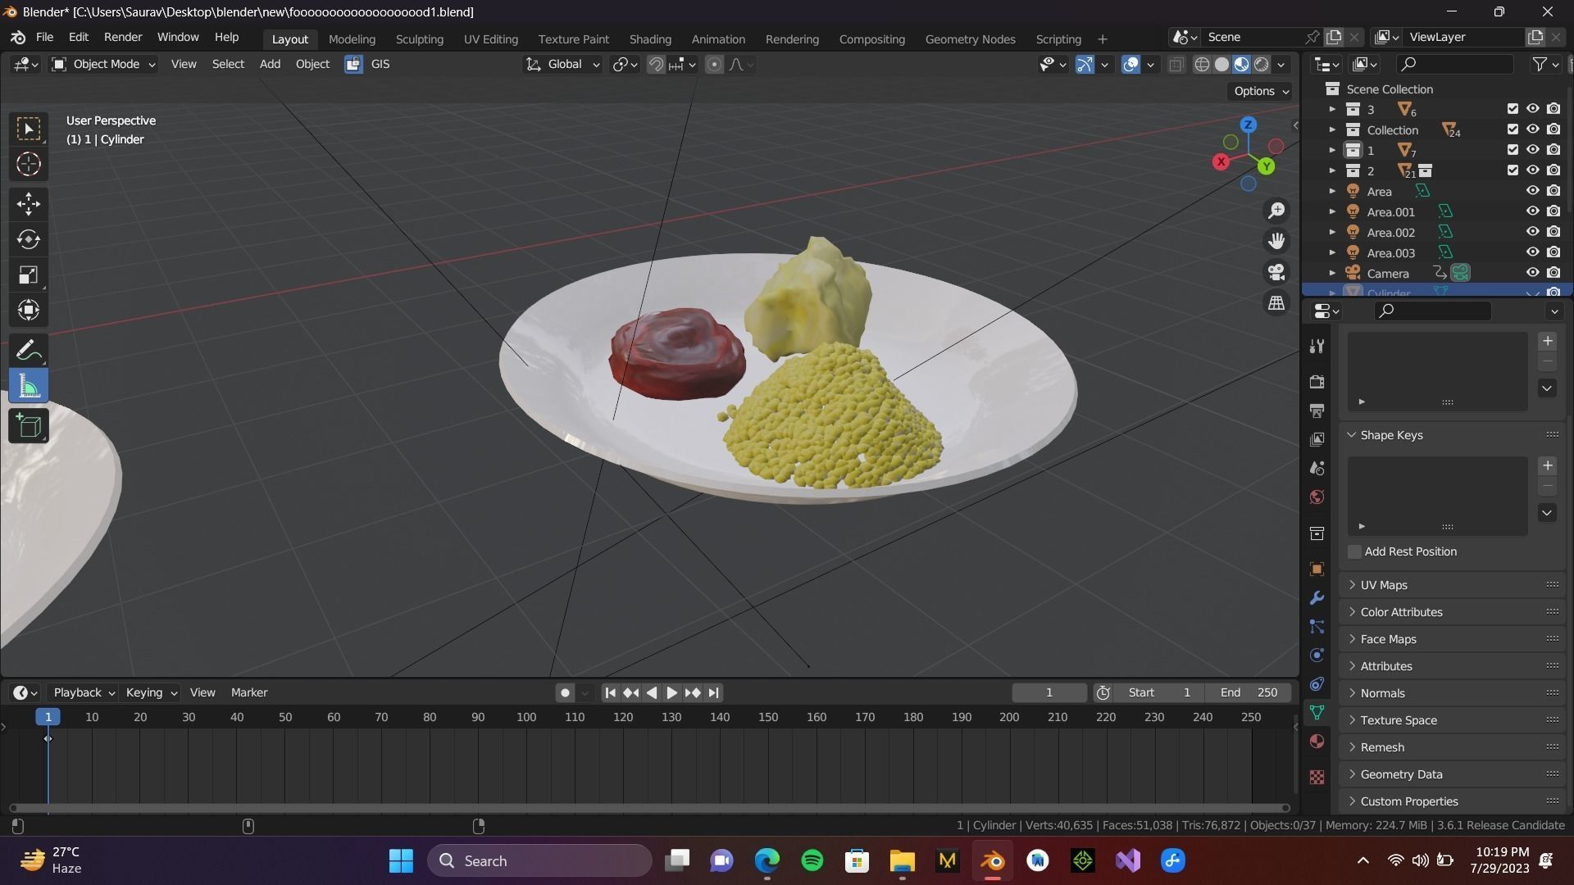Screen dimensions: 1574x885
Task: Hide the Area.001 light in outliner
Action: coord(1532,211)
